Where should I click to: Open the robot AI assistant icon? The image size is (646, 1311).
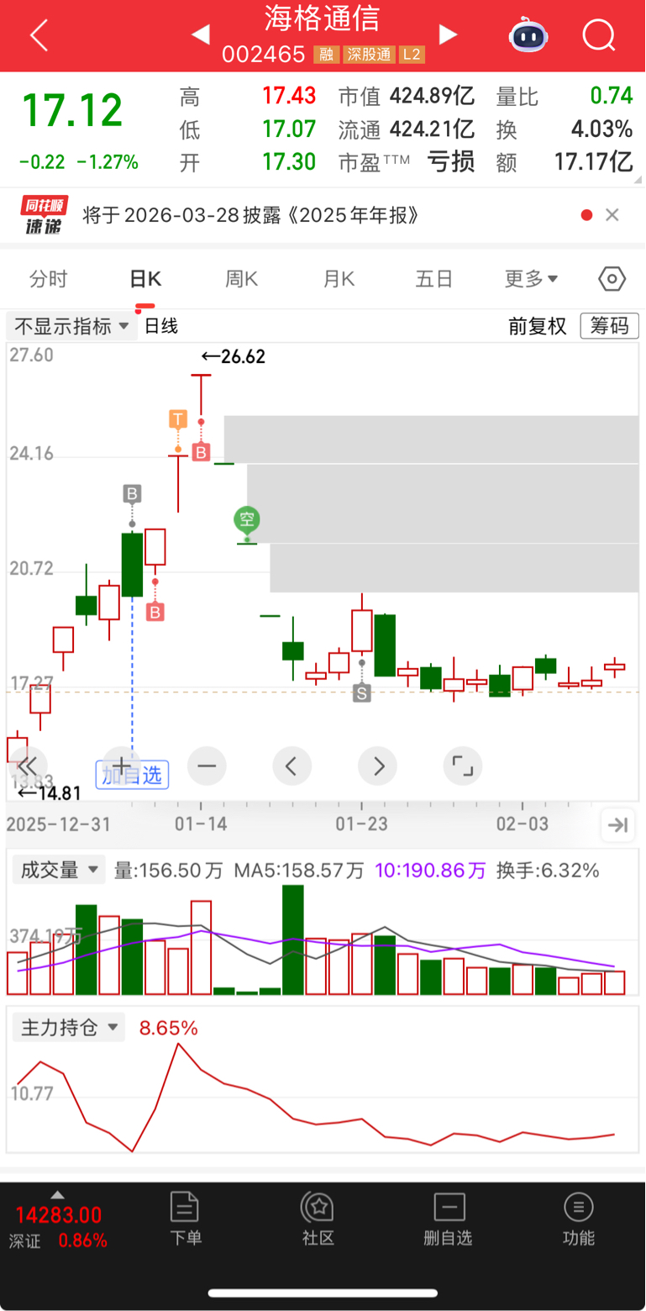tap(528, 35)
